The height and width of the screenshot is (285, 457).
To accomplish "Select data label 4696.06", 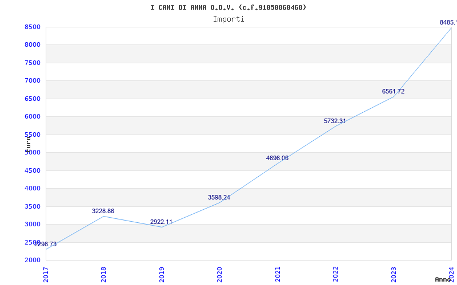I will click(x=277, y=158).
